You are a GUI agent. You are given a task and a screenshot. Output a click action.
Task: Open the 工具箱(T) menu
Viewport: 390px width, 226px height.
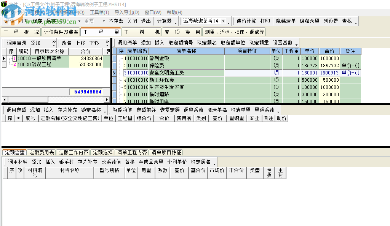coord(99,13)
